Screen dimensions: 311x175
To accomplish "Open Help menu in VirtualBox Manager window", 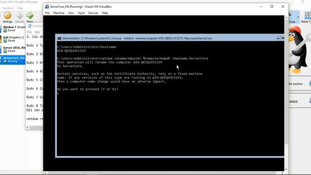I will point(20,8).
